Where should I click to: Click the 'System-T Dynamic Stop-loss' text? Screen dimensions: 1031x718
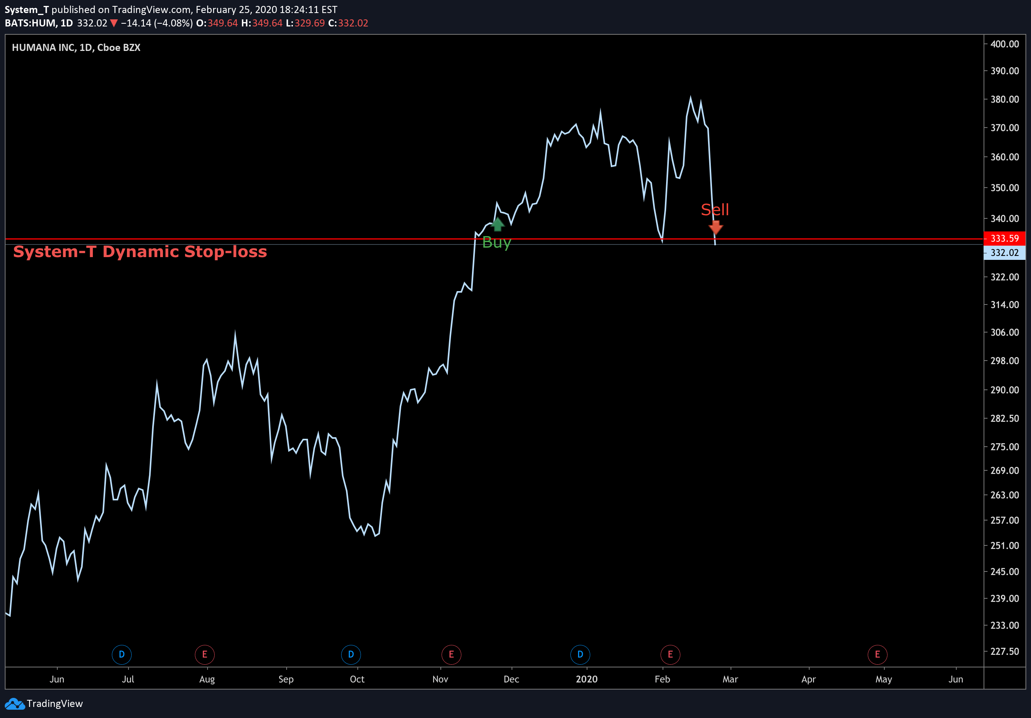(140, 252)
